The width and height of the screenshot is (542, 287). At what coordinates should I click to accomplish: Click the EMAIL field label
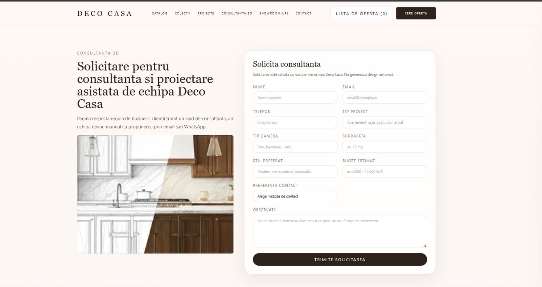[349, 87]
